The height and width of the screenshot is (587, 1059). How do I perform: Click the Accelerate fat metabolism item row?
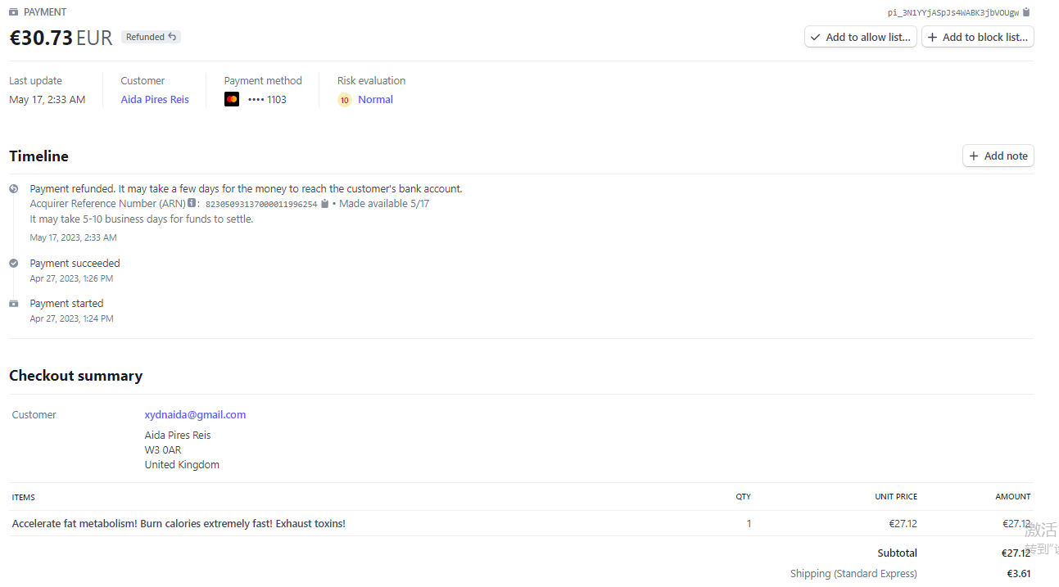[x=179, y=524]
